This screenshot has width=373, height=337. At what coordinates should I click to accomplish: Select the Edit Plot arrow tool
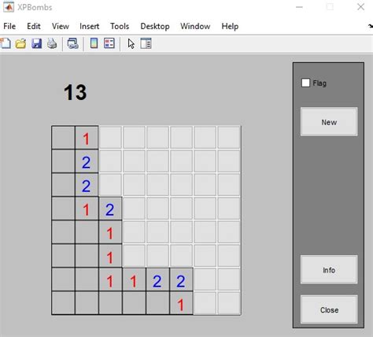coord(131,43)
